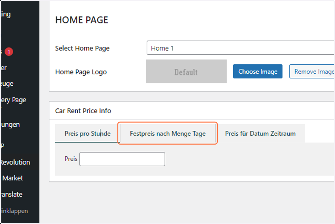The width and height of the screenshot is (335, 224).
Task: Click the Default logo preview thumbnail
Action: coord(186,71)
